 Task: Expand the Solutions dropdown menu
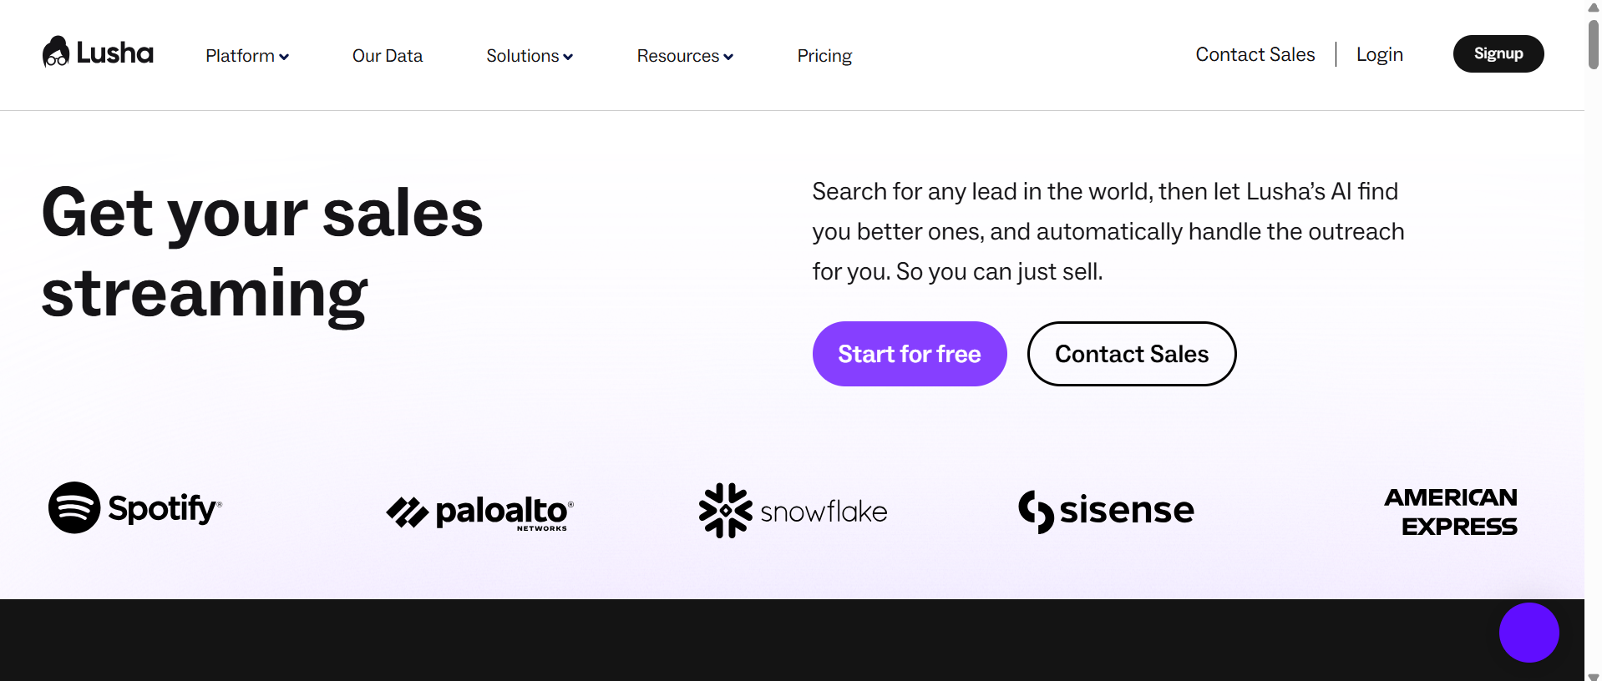(530, 56)
